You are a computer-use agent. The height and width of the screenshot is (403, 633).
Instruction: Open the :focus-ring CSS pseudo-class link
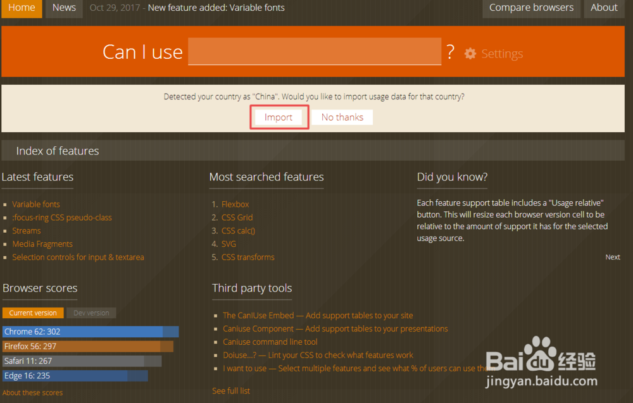[x=62, y=218]
